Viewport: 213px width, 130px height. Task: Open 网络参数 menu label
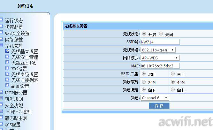(14, 40)
